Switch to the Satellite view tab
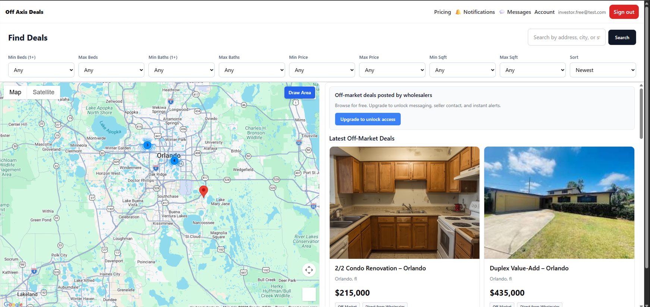 44,92
